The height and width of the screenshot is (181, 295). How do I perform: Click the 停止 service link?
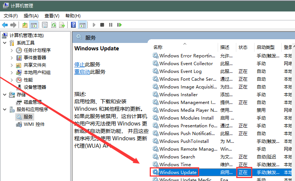80,64
